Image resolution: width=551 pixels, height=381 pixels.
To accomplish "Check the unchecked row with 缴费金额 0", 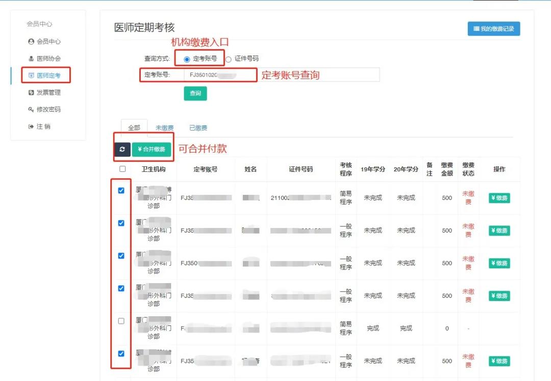I will [121, 321].
